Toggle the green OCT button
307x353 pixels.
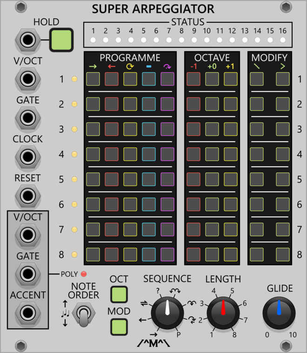point(119,294)
